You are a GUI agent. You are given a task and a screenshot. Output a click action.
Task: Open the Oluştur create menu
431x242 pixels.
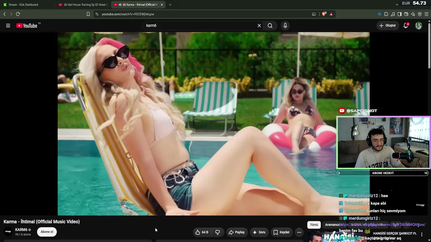(387, 26)
